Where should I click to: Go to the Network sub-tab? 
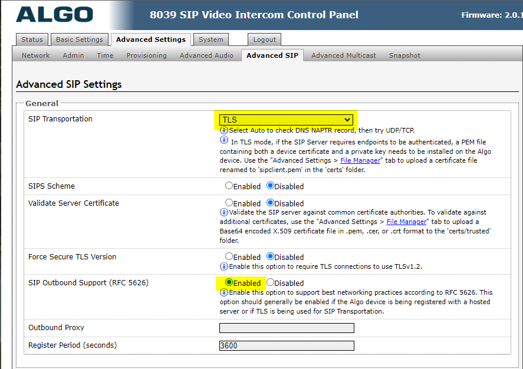pyautogui.click(x=36, y=55)
